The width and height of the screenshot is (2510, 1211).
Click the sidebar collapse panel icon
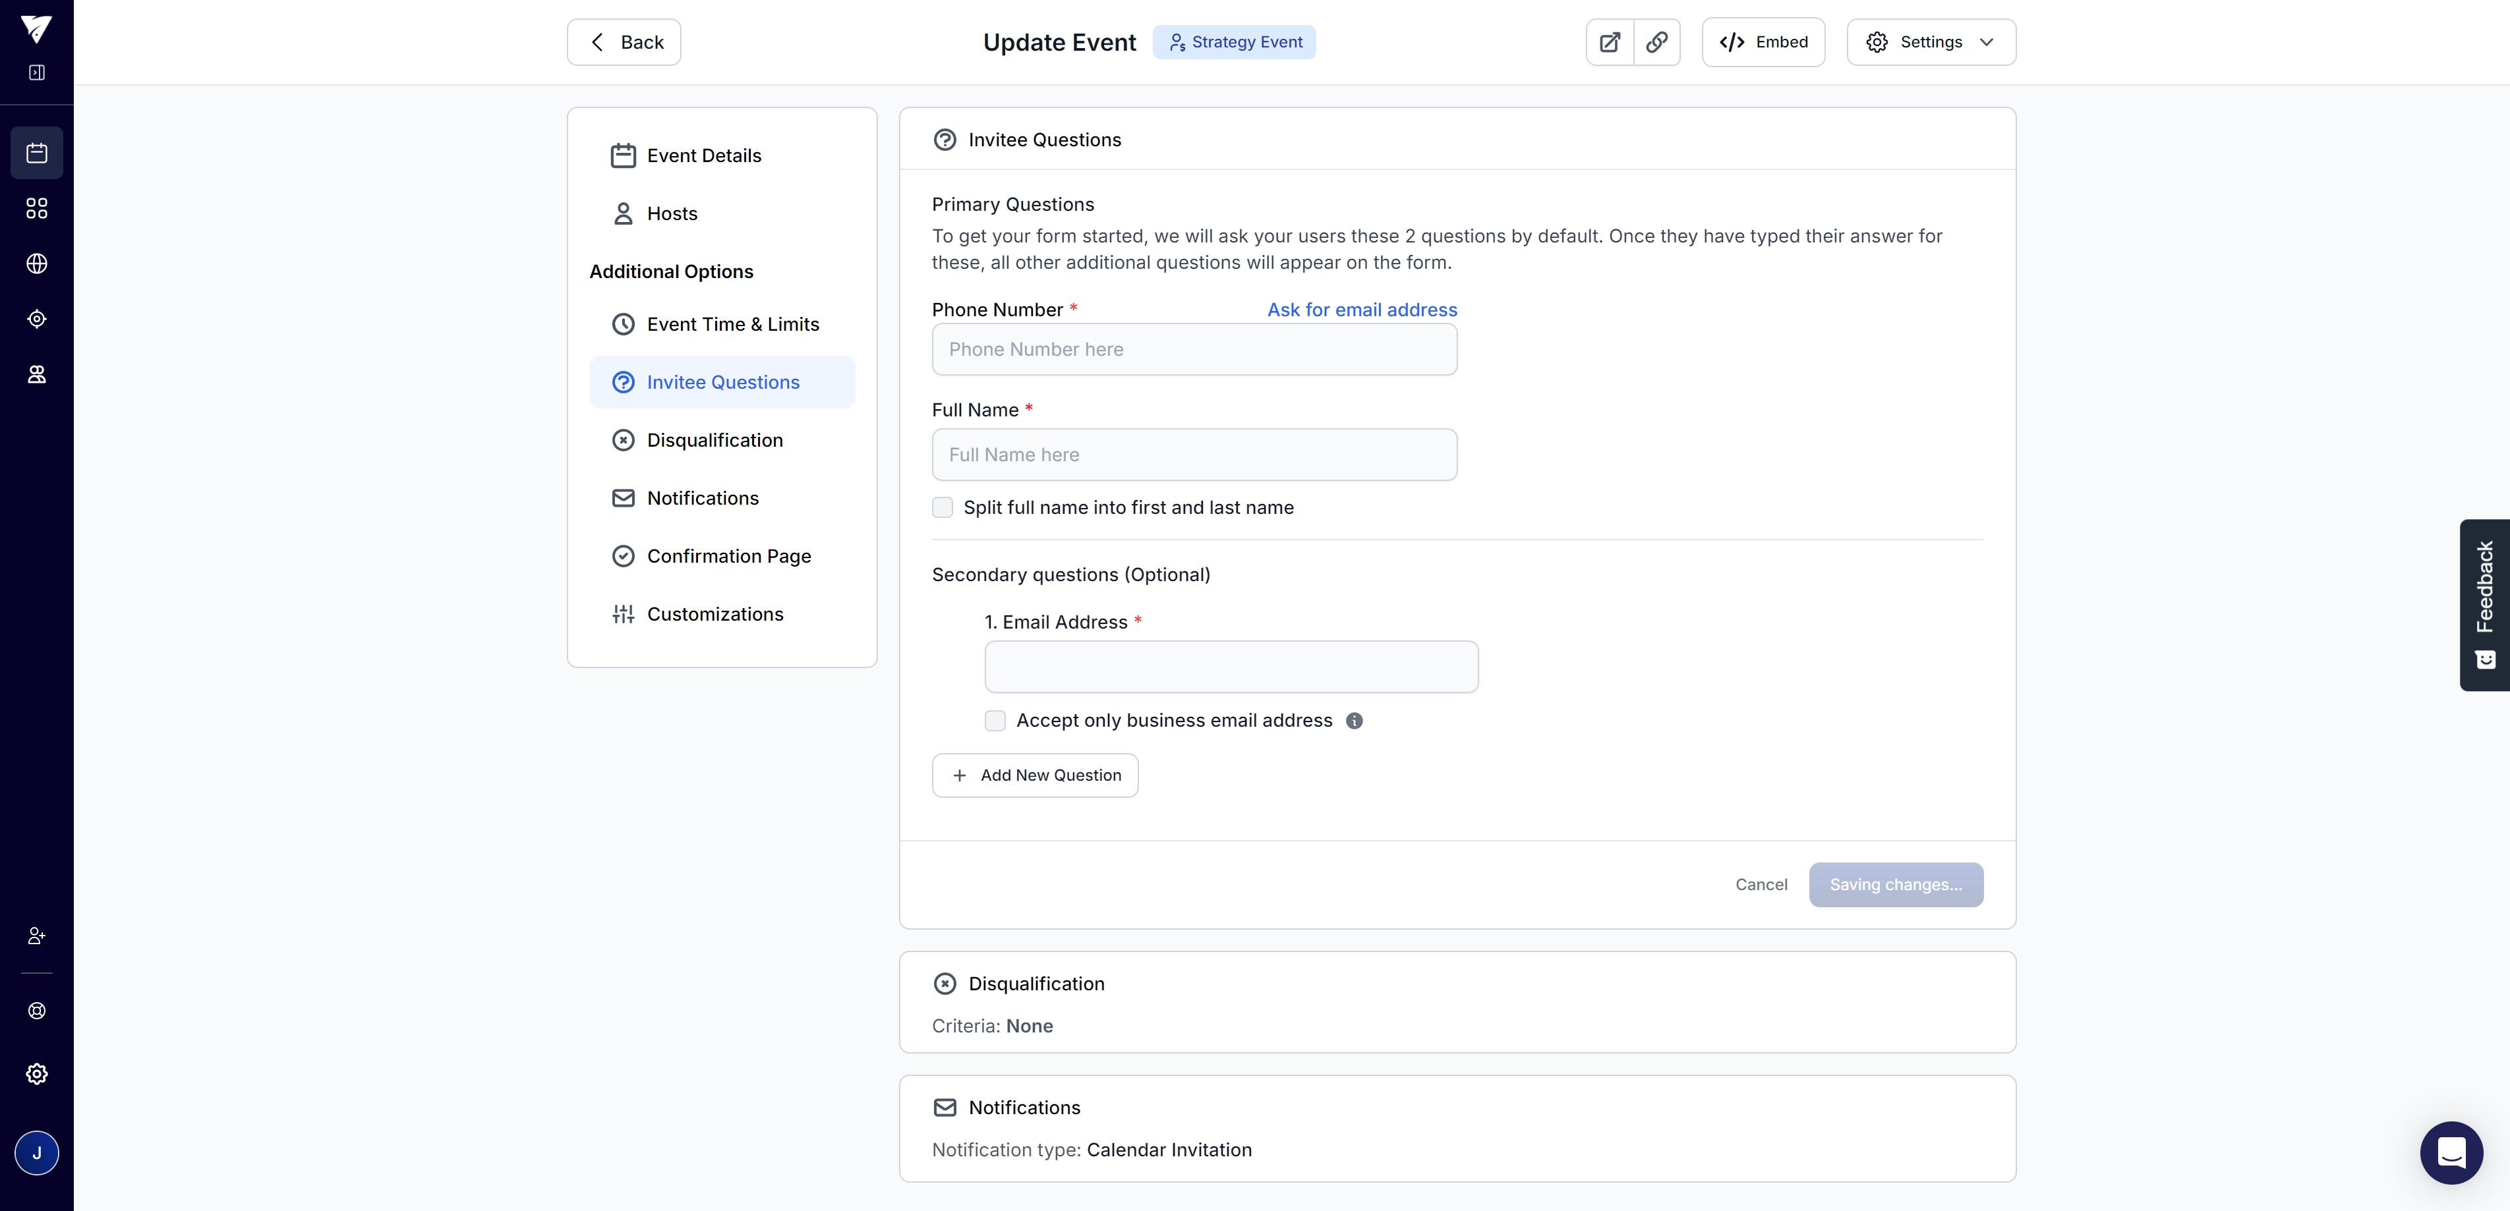37,72
